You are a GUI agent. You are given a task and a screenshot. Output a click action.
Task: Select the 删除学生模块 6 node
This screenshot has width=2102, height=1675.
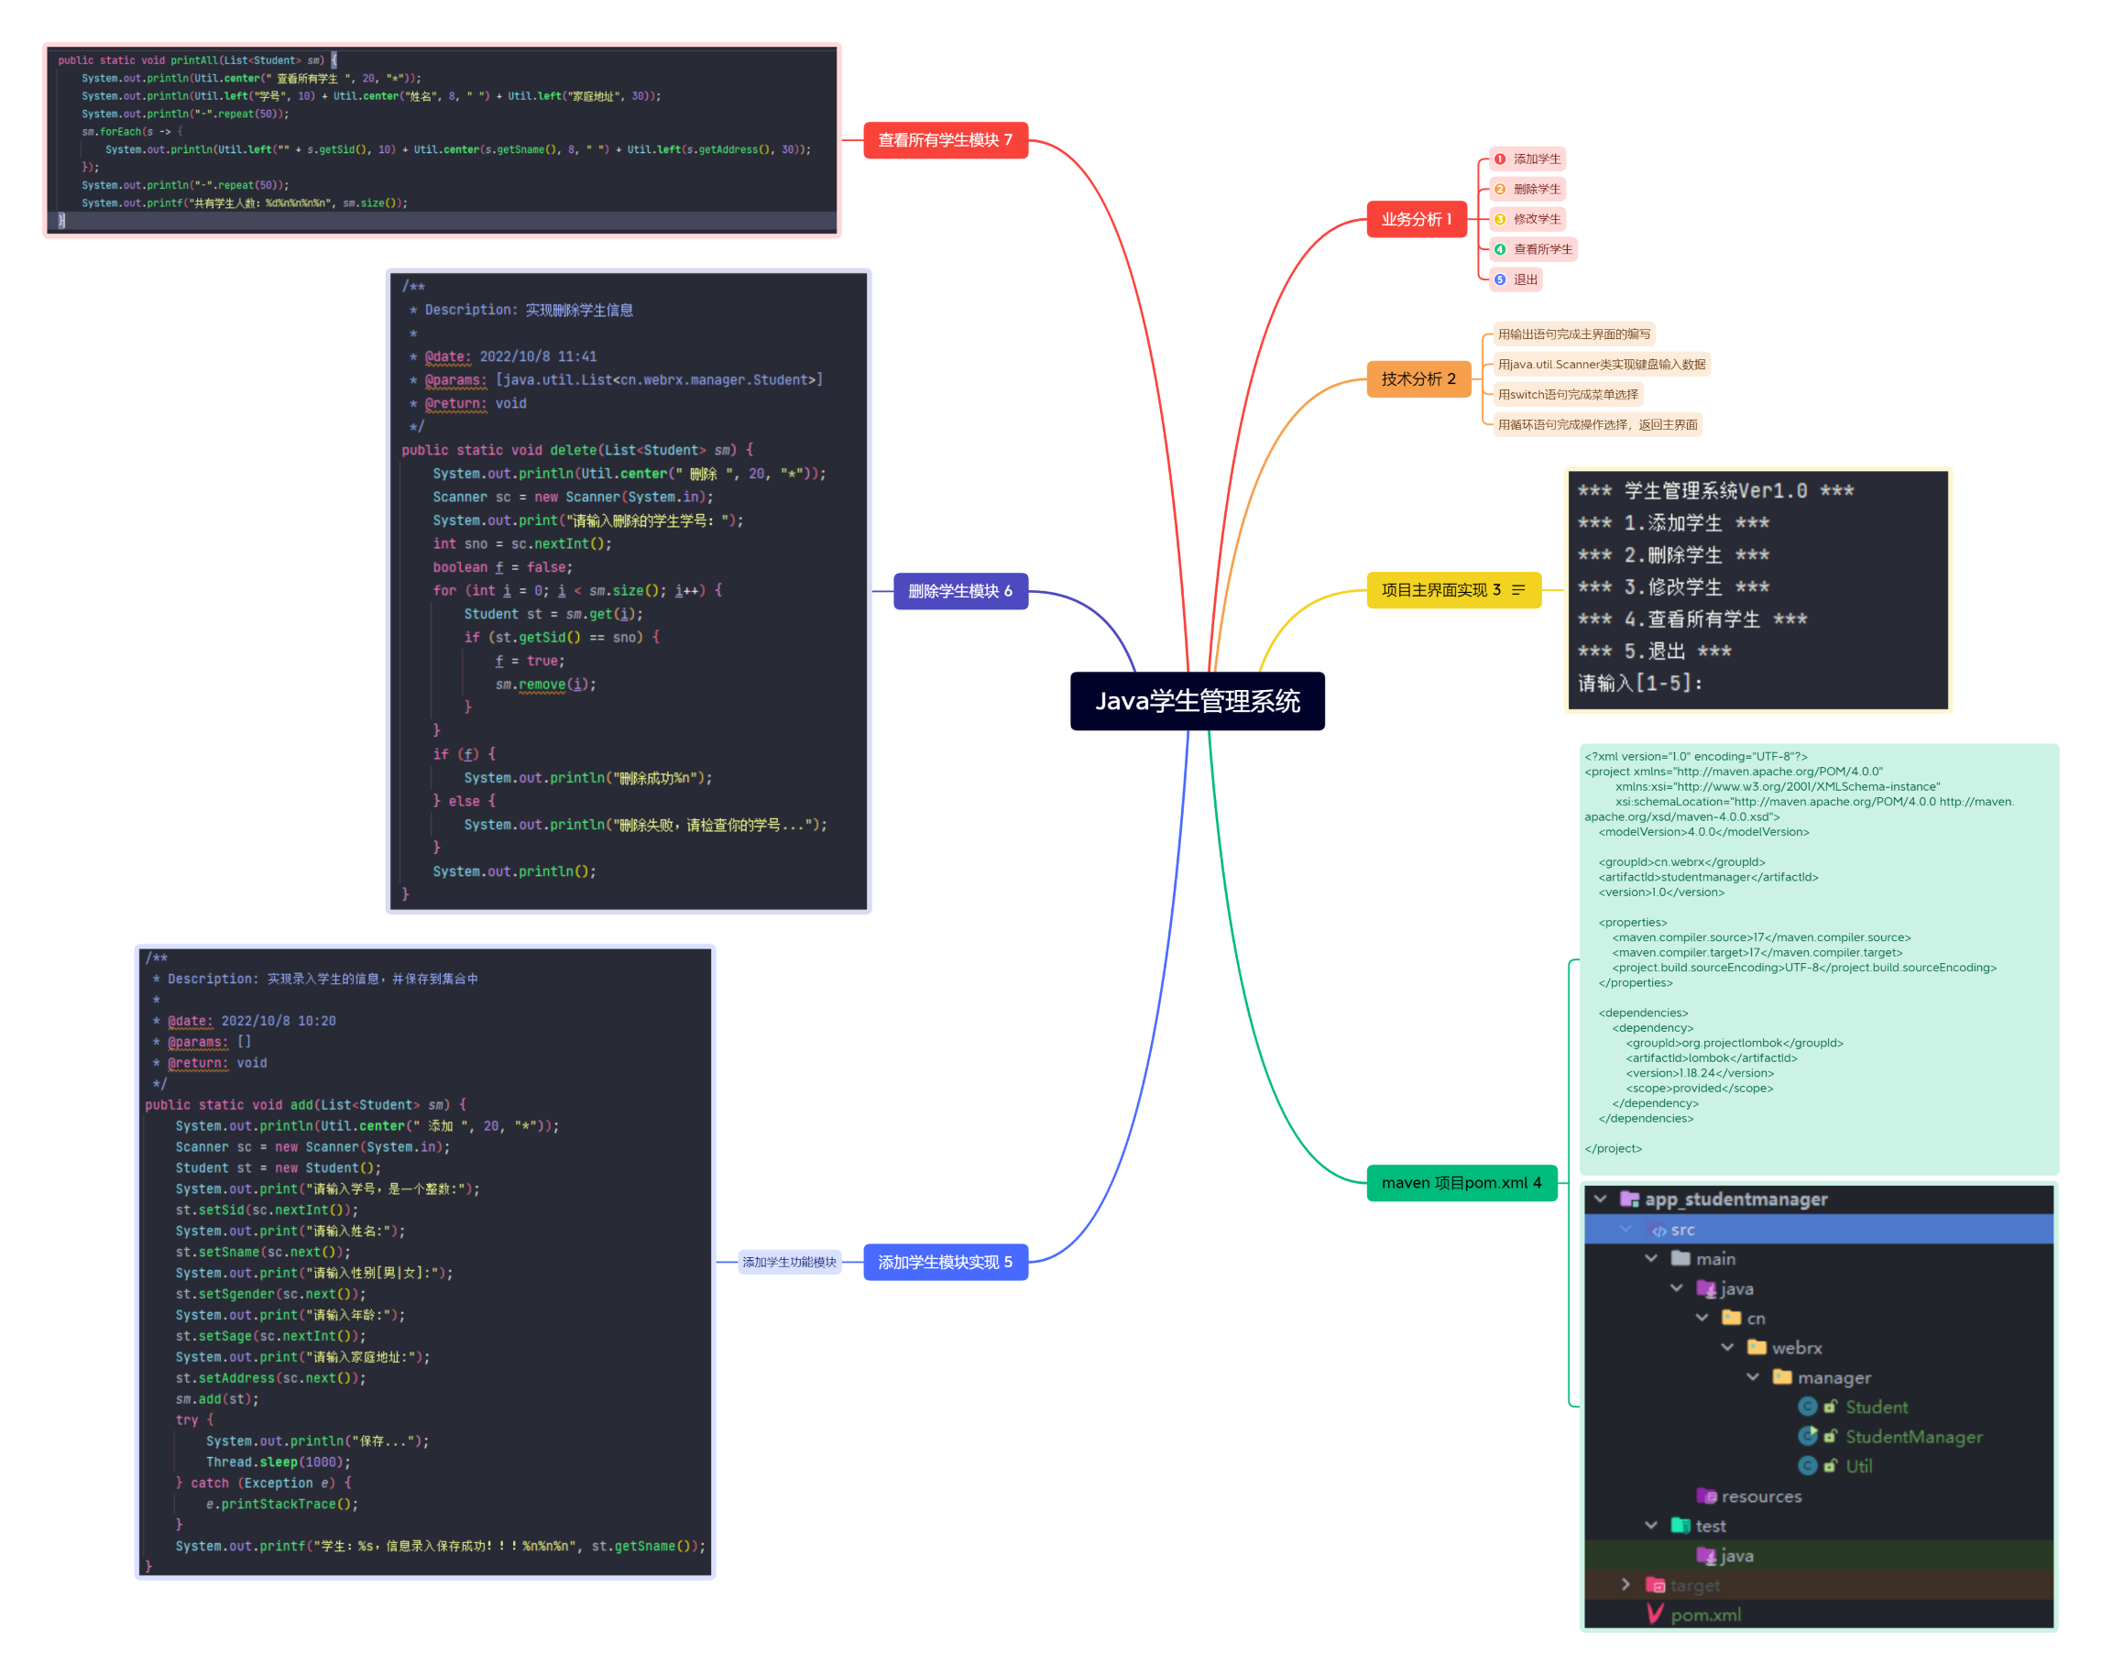[960, 591]
